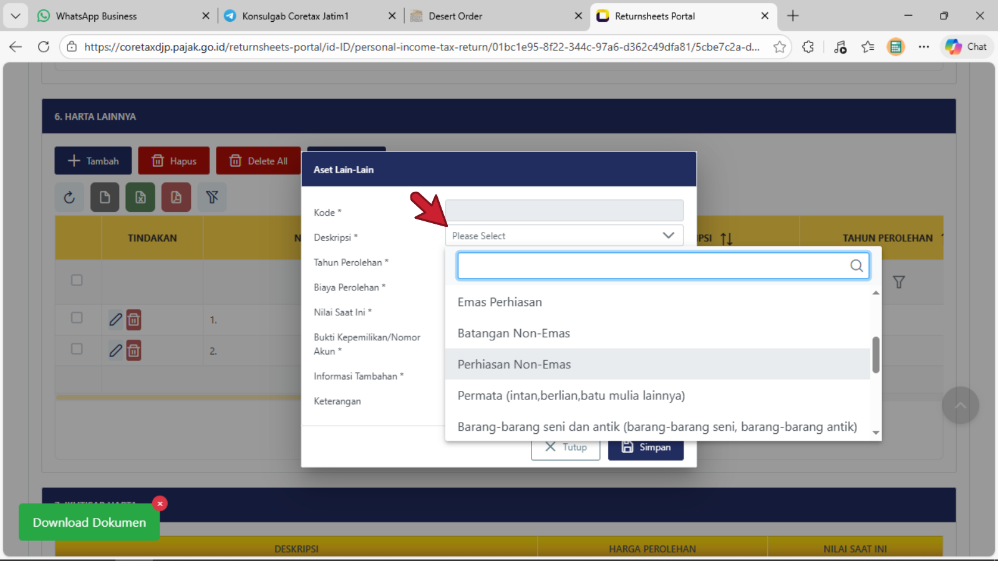The height and width of the screenshot is (561, 998).
Task: Sort column using up-down arrows icon
Action: [x=726, y=239]
